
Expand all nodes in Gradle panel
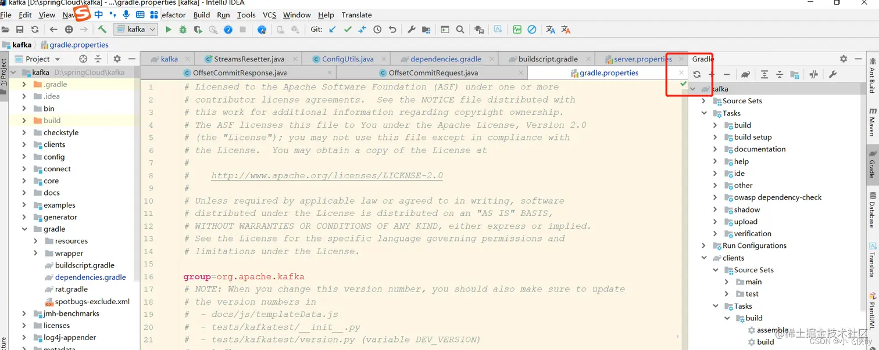pos(764,74)
